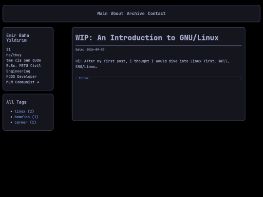Click the 'All Tags' heading
Image resolution: width=263 pixels, height=197 pixels.
pyautogui.click(x=17, y=102)
